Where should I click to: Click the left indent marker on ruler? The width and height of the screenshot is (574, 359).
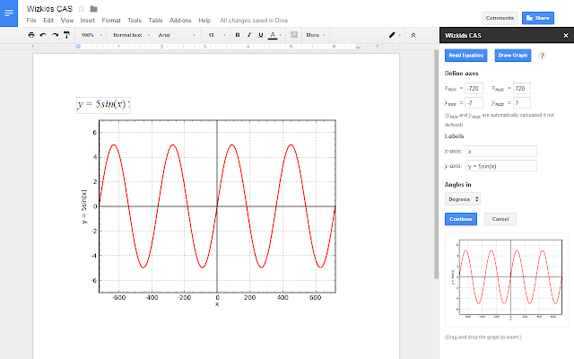[78, 47]
